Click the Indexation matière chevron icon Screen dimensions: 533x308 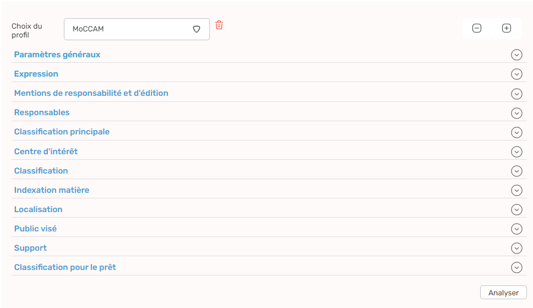point(516,190)
